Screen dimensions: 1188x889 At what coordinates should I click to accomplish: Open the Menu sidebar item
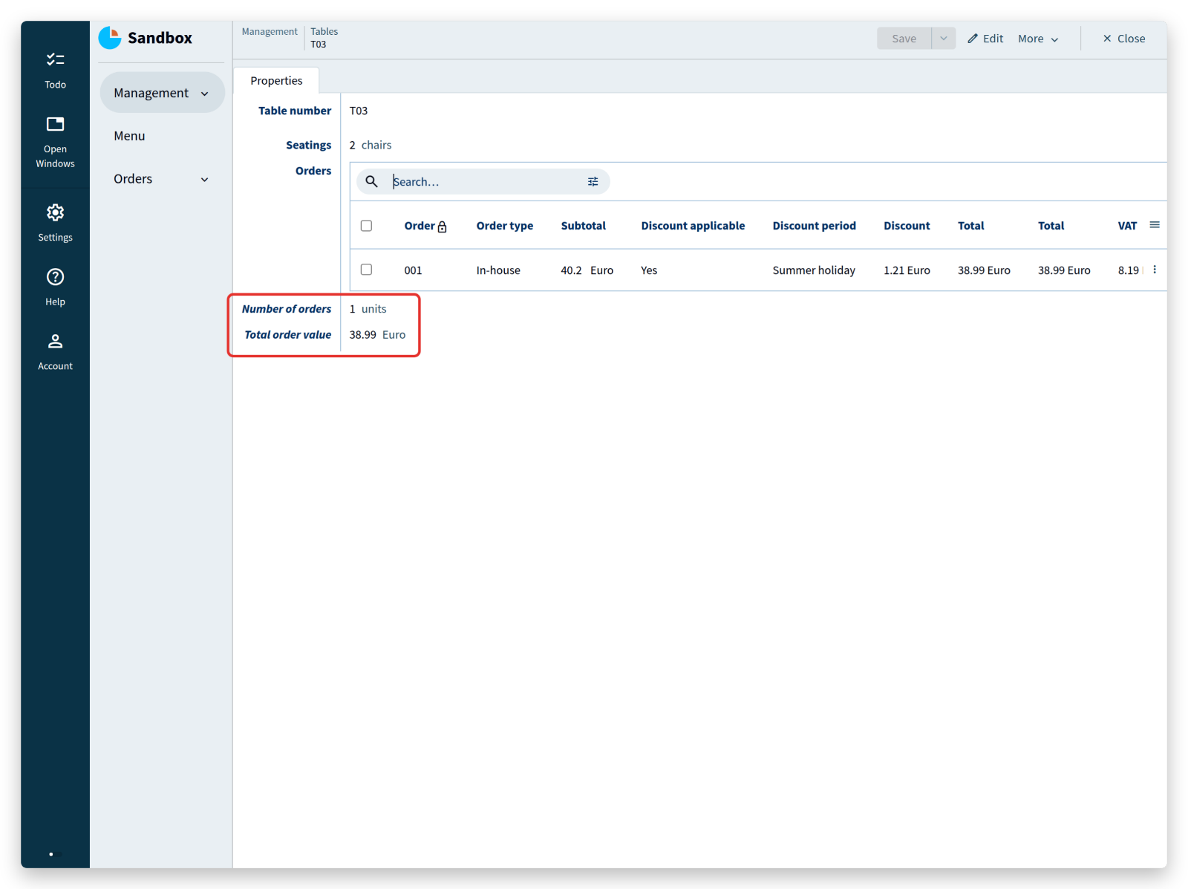click(x=129, y=136)
